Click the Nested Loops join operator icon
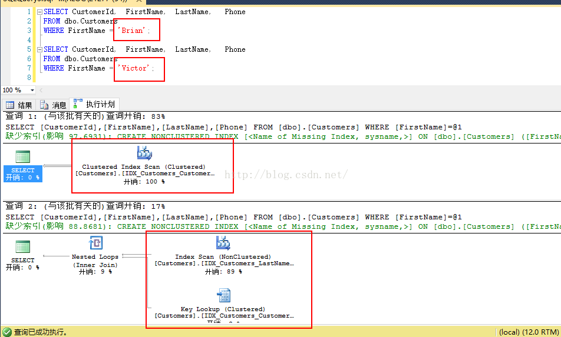 [95, 243]
